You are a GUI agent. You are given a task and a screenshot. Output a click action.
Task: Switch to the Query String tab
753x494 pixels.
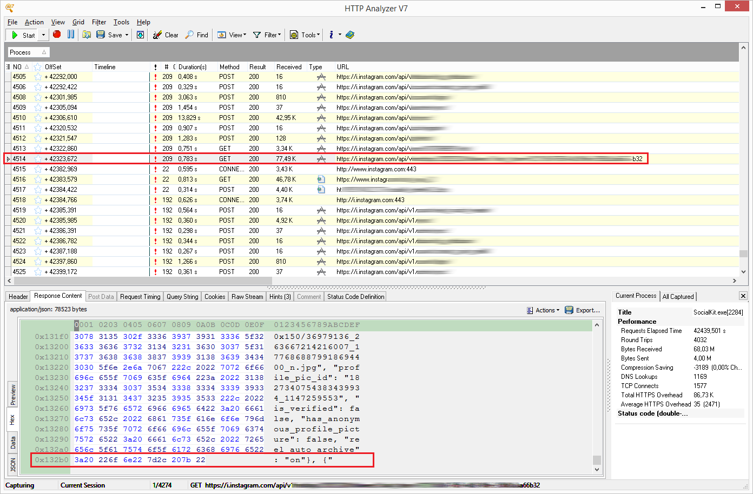click(182, 297)
